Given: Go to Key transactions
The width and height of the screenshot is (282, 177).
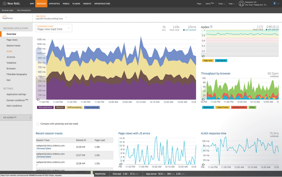Looking at the screenshot, I should 24,10.
